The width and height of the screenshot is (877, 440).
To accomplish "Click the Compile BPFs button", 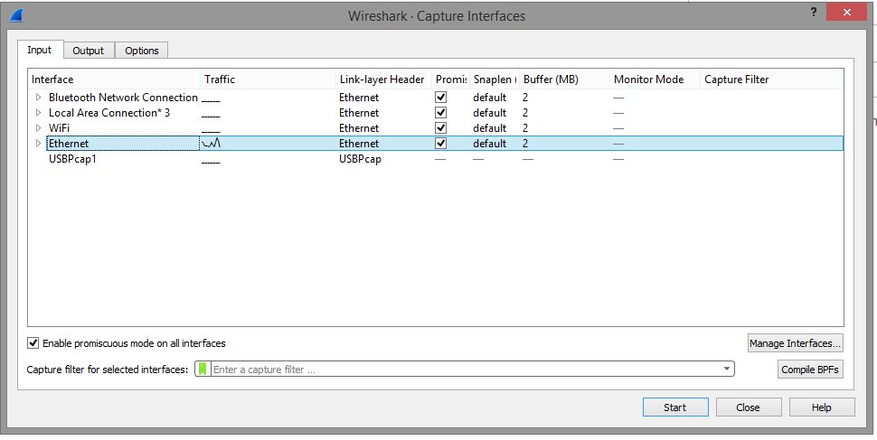I will click(x=810, y=370).
